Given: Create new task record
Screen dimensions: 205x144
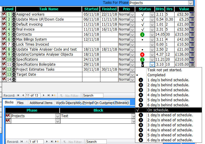Looking at the screenshot, I should tap(54, 95).
